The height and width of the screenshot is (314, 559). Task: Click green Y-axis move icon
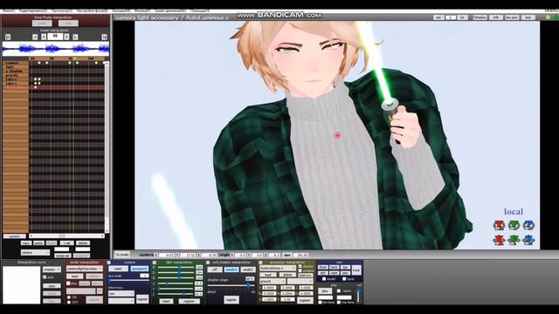514,241
